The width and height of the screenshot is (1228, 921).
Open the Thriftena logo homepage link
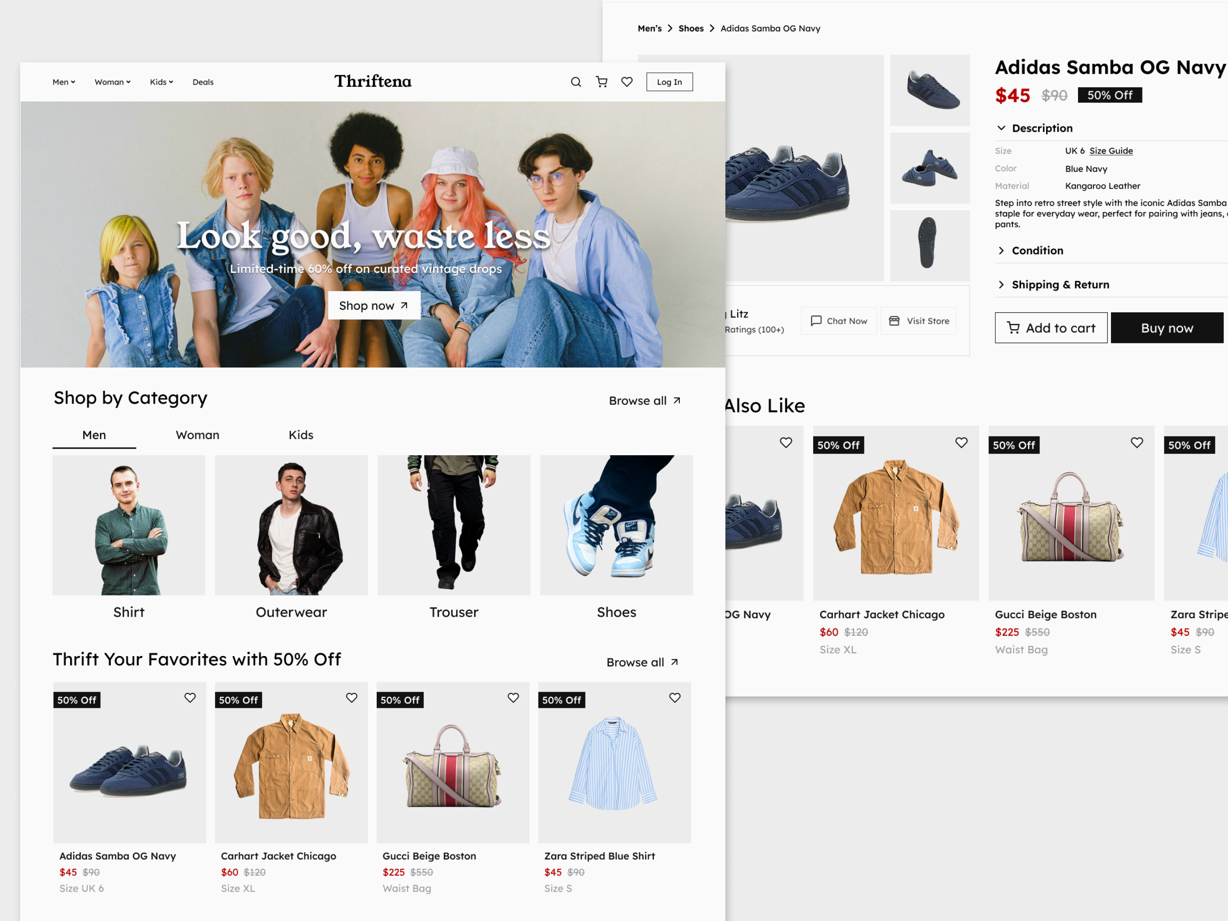click(x=372, y=82)
